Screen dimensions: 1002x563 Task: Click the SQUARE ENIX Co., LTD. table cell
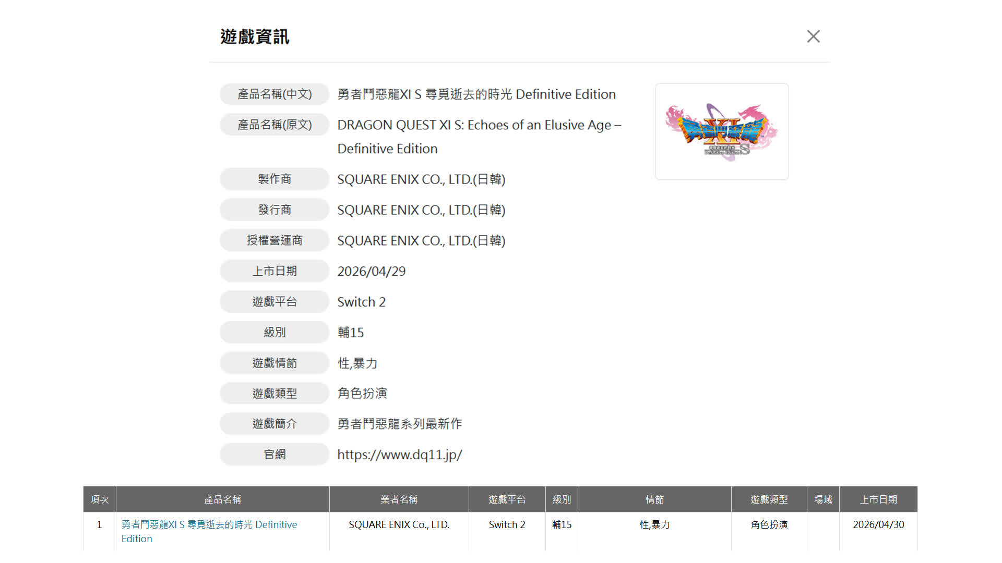[399, 525]
